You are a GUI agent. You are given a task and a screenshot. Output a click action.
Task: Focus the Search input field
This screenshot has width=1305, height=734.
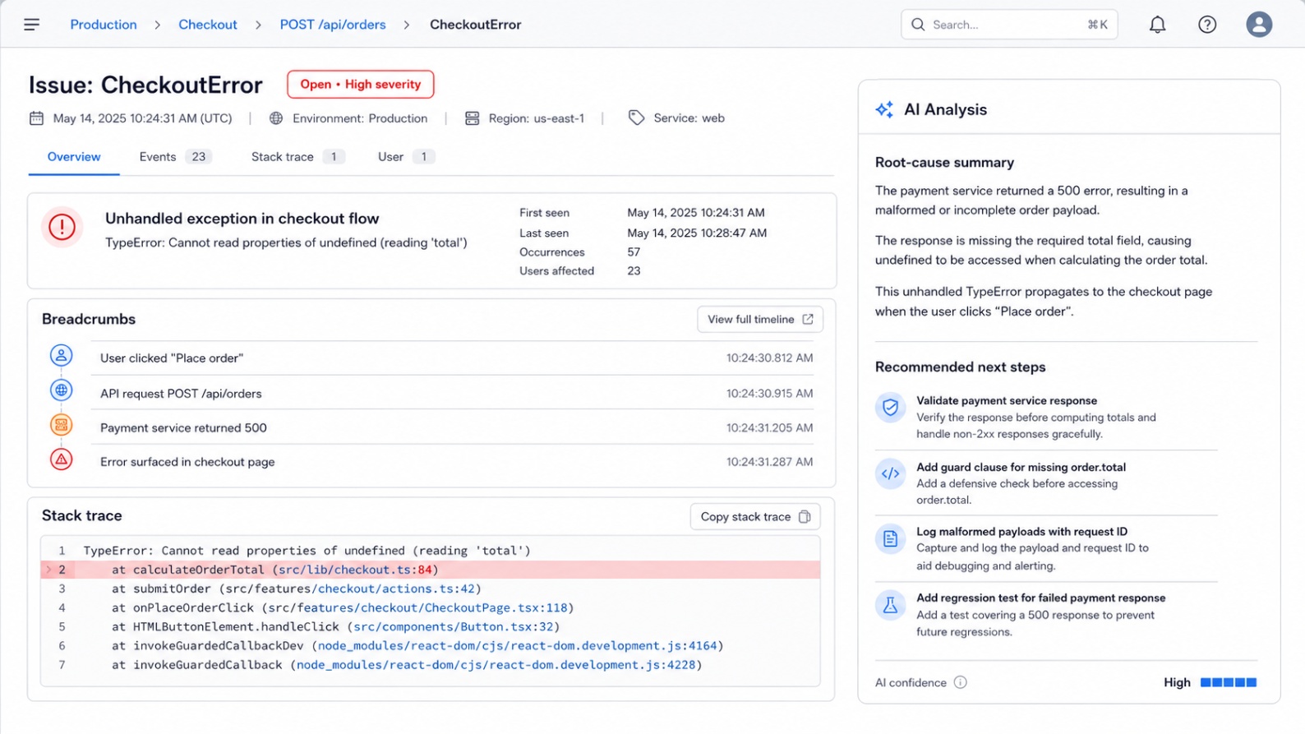(1009, 25)
